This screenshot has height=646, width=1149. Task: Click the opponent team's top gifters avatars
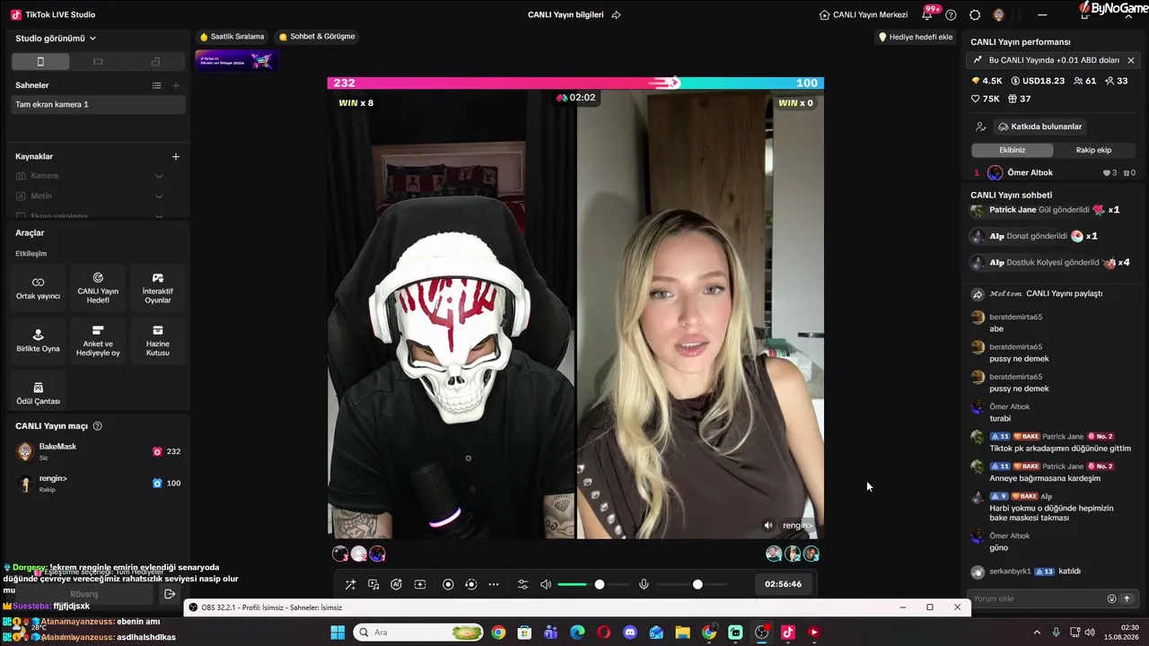point(793,554)
